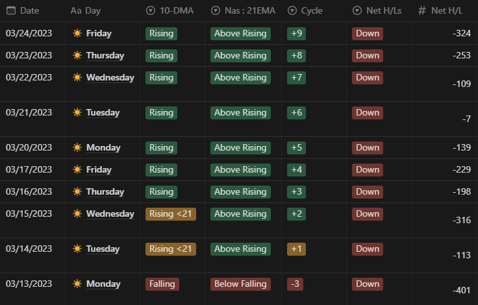
Task: Click the -3 Cycle tag
Action: click(295, 284)
